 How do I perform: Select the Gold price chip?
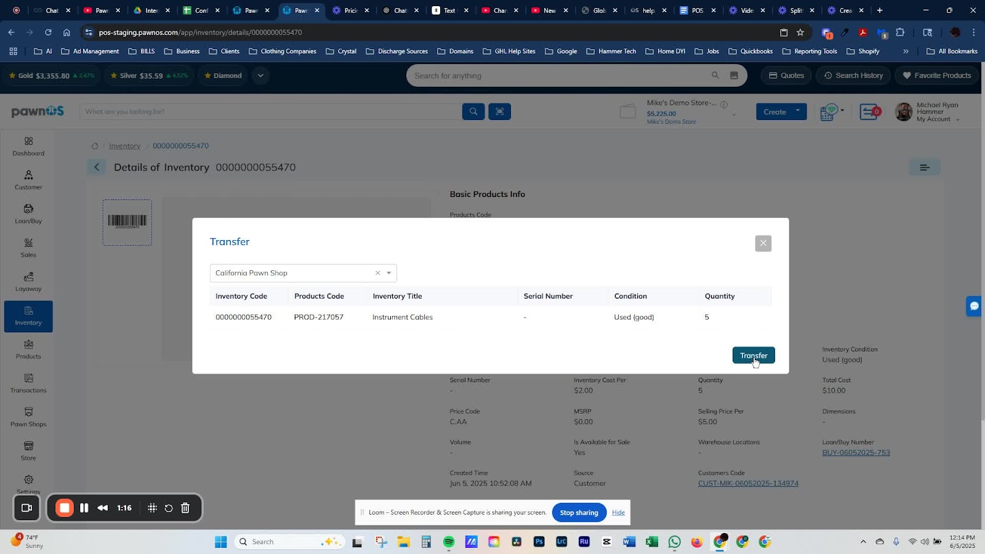pos(52,76)
